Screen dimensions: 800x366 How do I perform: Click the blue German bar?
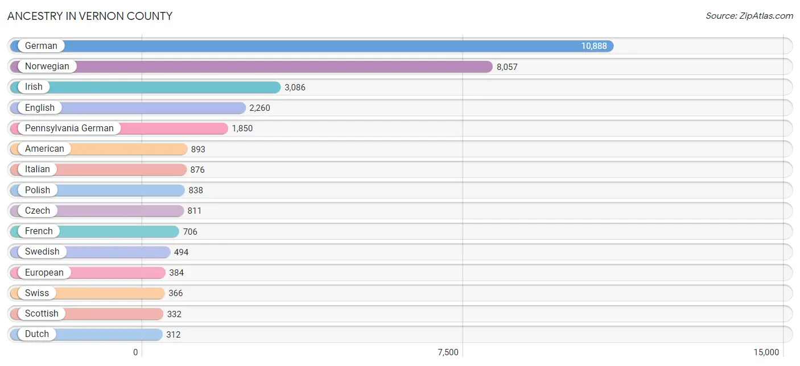312,46
